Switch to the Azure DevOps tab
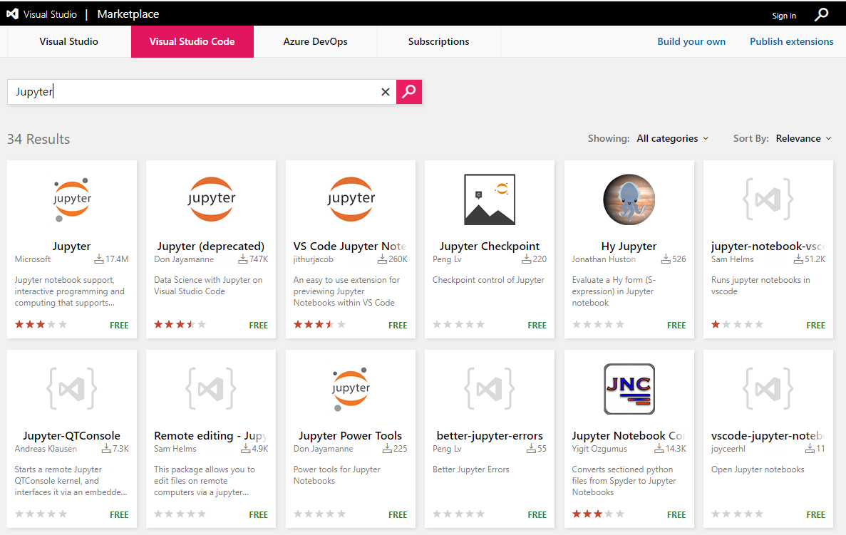 pos(316,41)
